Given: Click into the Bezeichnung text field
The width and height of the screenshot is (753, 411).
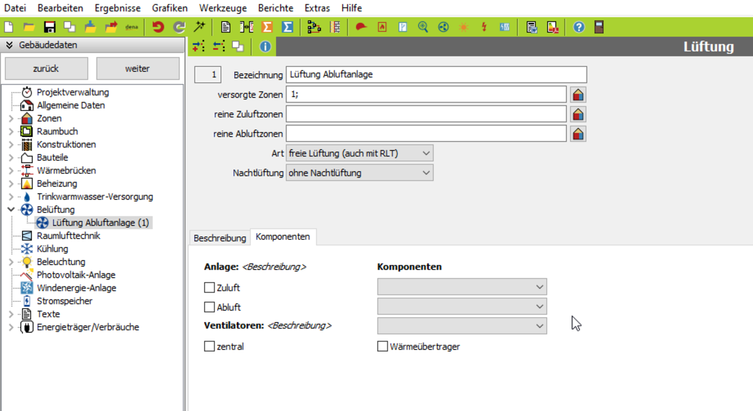Looking at the screenshot, I should tap(436, 75).
